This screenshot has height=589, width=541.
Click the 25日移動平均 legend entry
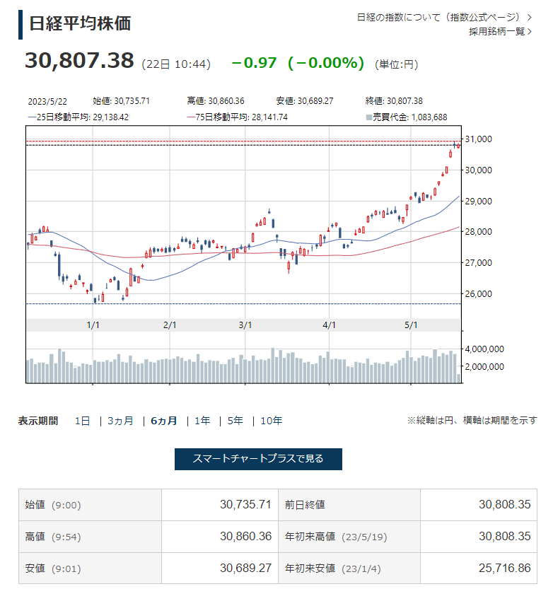(78, 117)
